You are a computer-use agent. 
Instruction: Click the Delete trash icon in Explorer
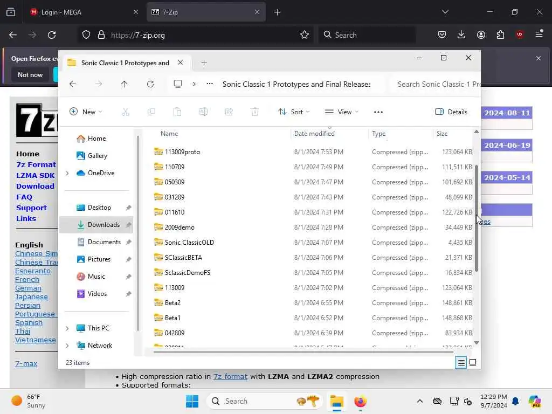click(x=255, y=112)
